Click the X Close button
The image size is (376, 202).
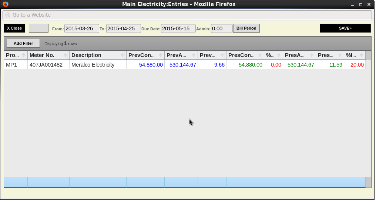tap(14, 28)
